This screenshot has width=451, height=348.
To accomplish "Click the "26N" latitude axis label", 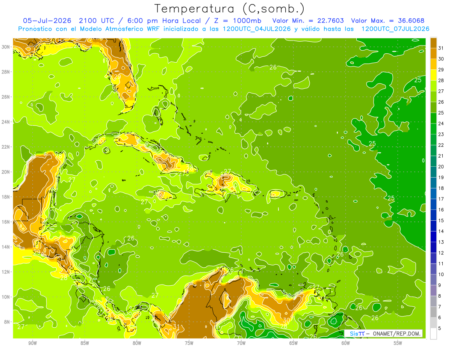I will 6,97.
